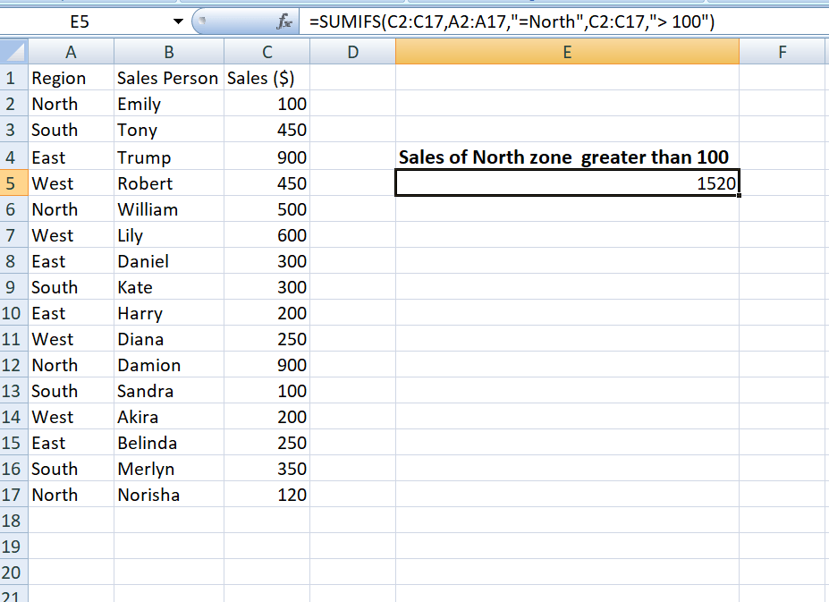The image size is (829, 602).
Task: Click the row 12 header
Action: click(13, 364)
